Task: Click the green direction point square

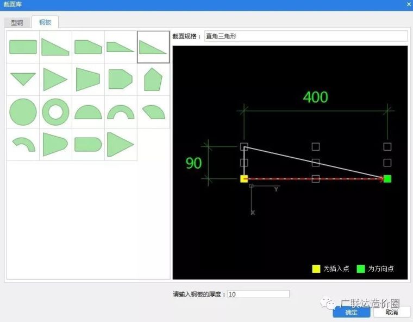Action: point(387,179)
